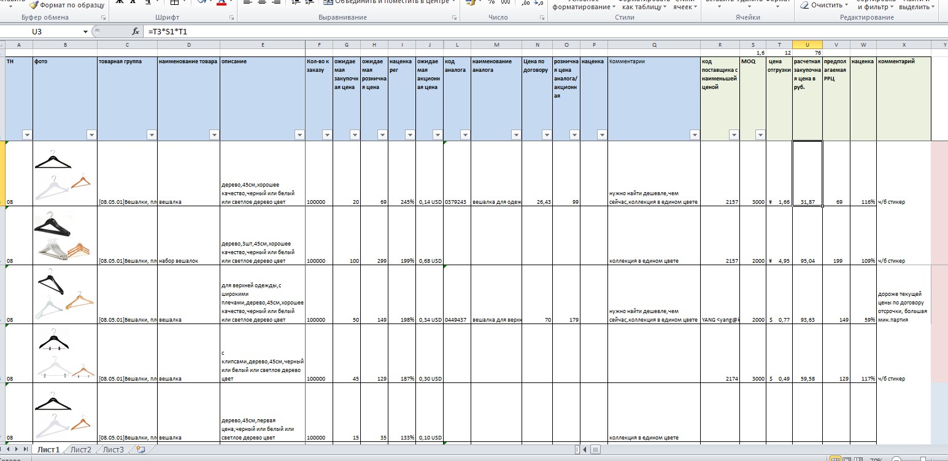The image size is (948, 461).
Task: Click the Center alignment icon
Action: point(262,2)
